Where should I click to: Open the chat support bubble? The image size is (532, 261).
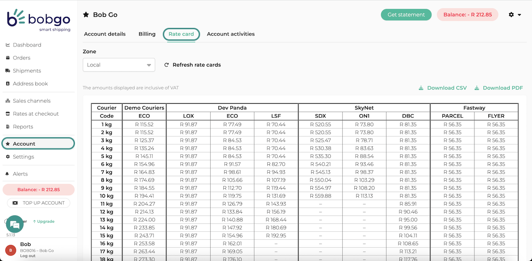pyautogui.click(x=14, y=224)
